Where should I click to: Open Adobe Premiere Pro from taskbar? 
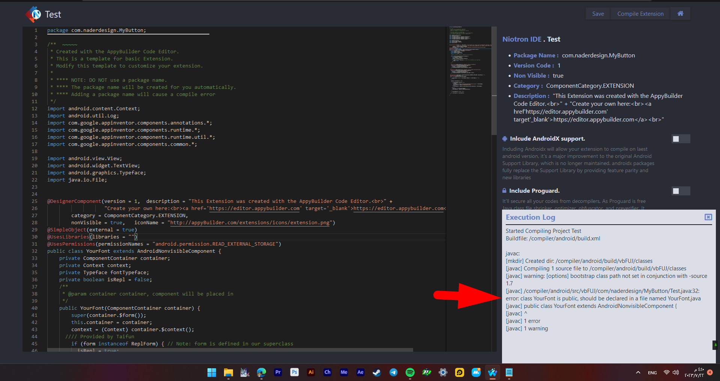coord(278,372)
